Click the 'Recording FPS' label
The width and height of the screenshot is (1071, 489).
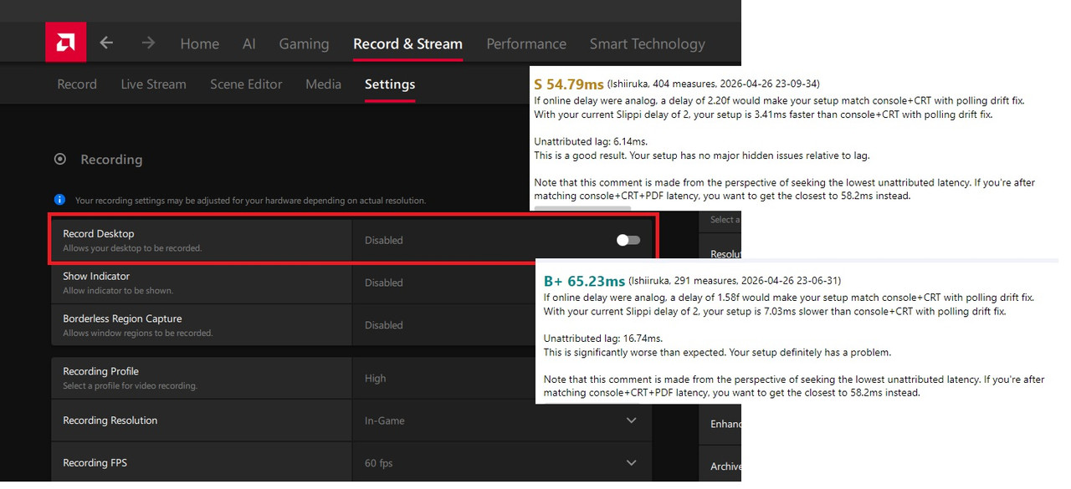tap(95, 463)
